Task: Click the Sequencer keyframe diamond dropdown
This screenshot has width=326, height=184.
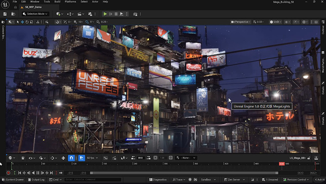Action: [53, 158]
